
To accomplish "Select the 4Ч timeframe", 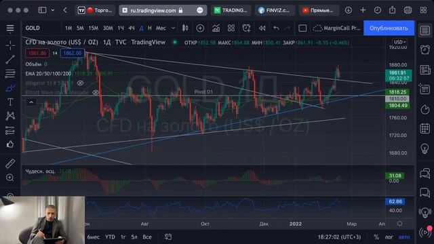I will coord(131,28).
